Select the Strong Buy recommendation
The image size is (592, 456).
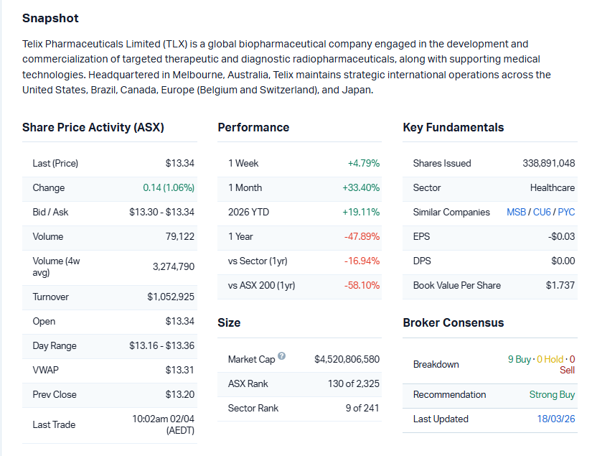(x=552, y=394)
